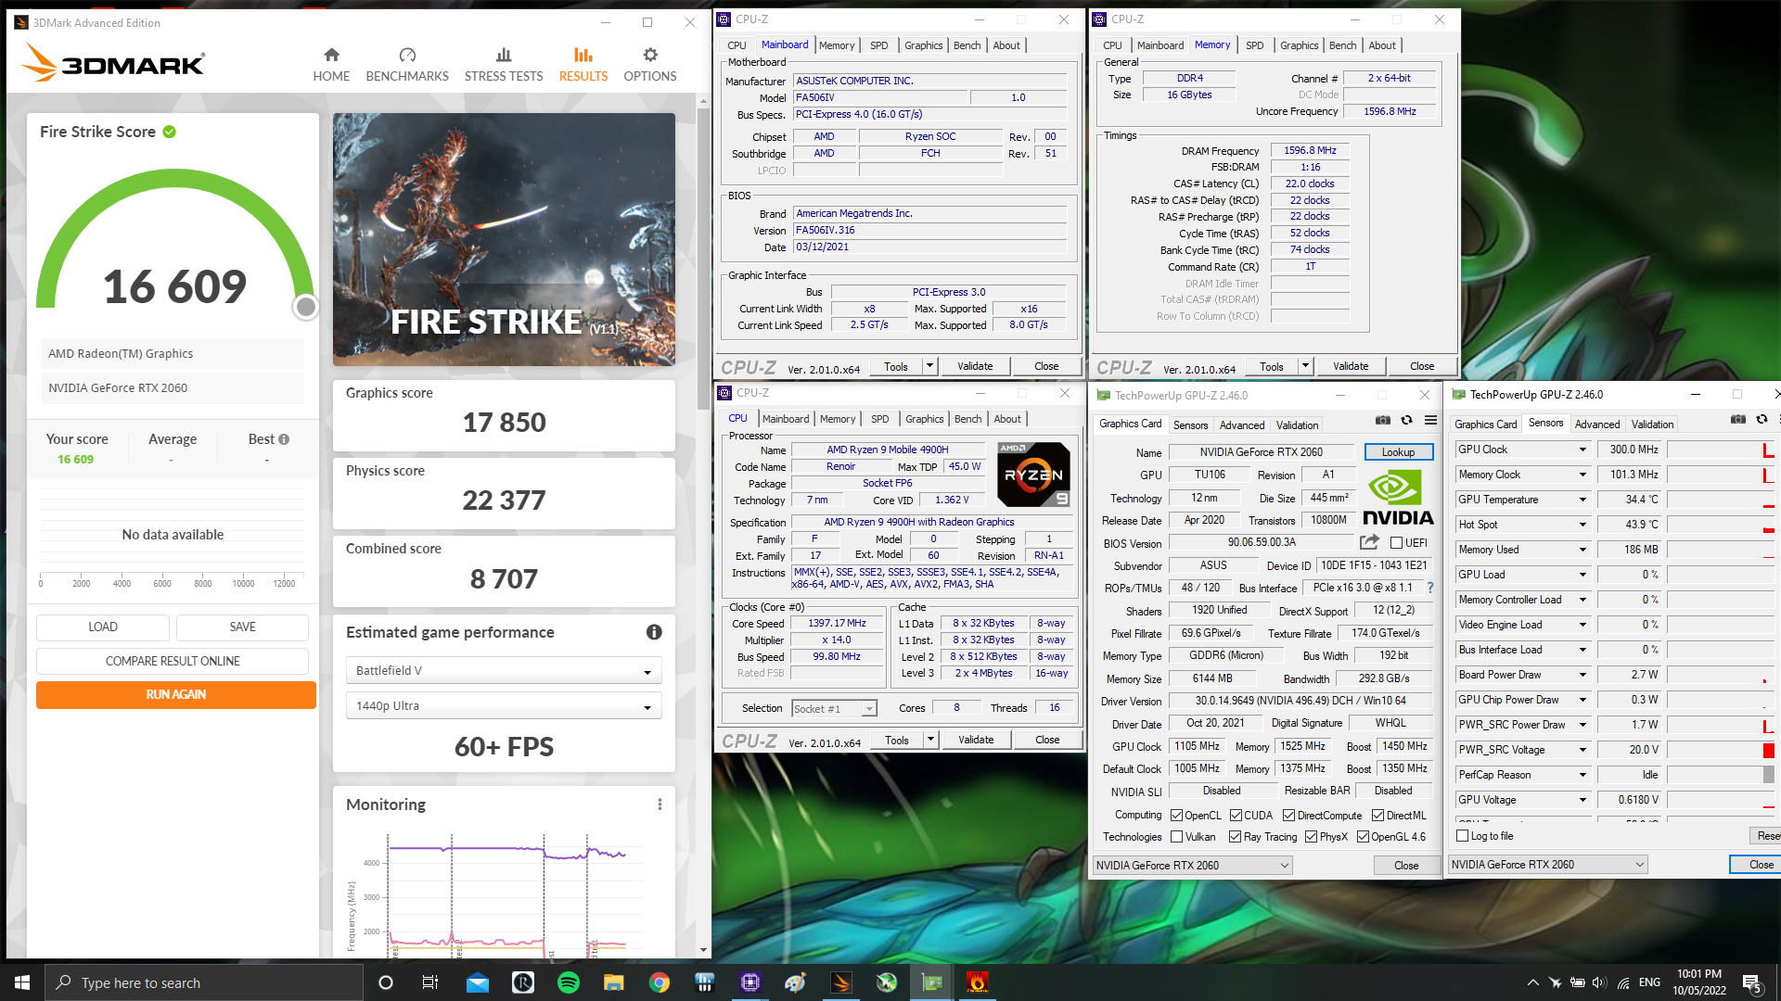Click BIOS share/export icon in GPU-Z
This screenshot has width=1781, height=1001.
pos(1369,542)
